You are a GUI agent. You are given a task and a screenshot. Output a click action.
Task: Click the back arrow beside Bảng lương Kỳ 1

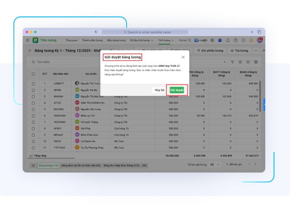point(30,51)
